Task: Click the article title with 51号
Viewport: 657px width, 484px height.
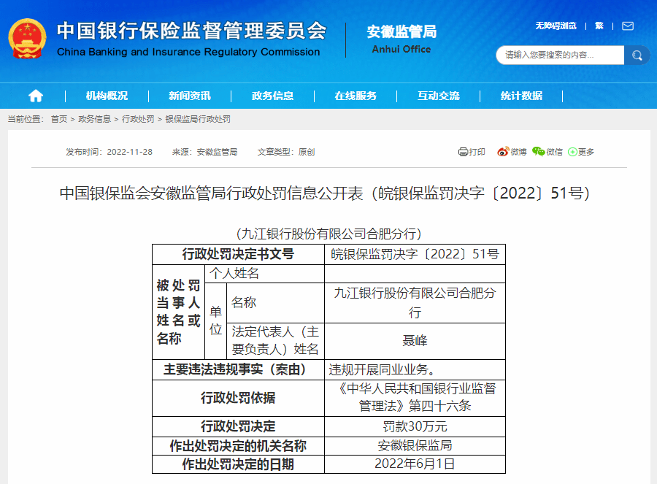Action: (325, 193)
